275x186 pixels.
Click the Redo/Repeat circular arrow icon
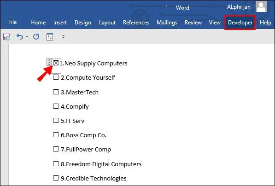(36, 37)
